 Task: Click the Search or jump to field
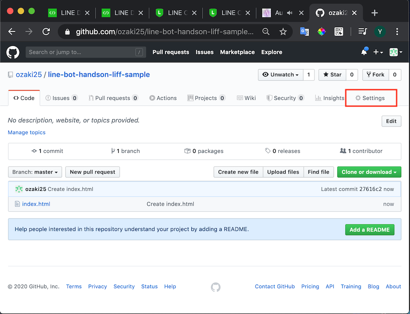click(86, 52)
